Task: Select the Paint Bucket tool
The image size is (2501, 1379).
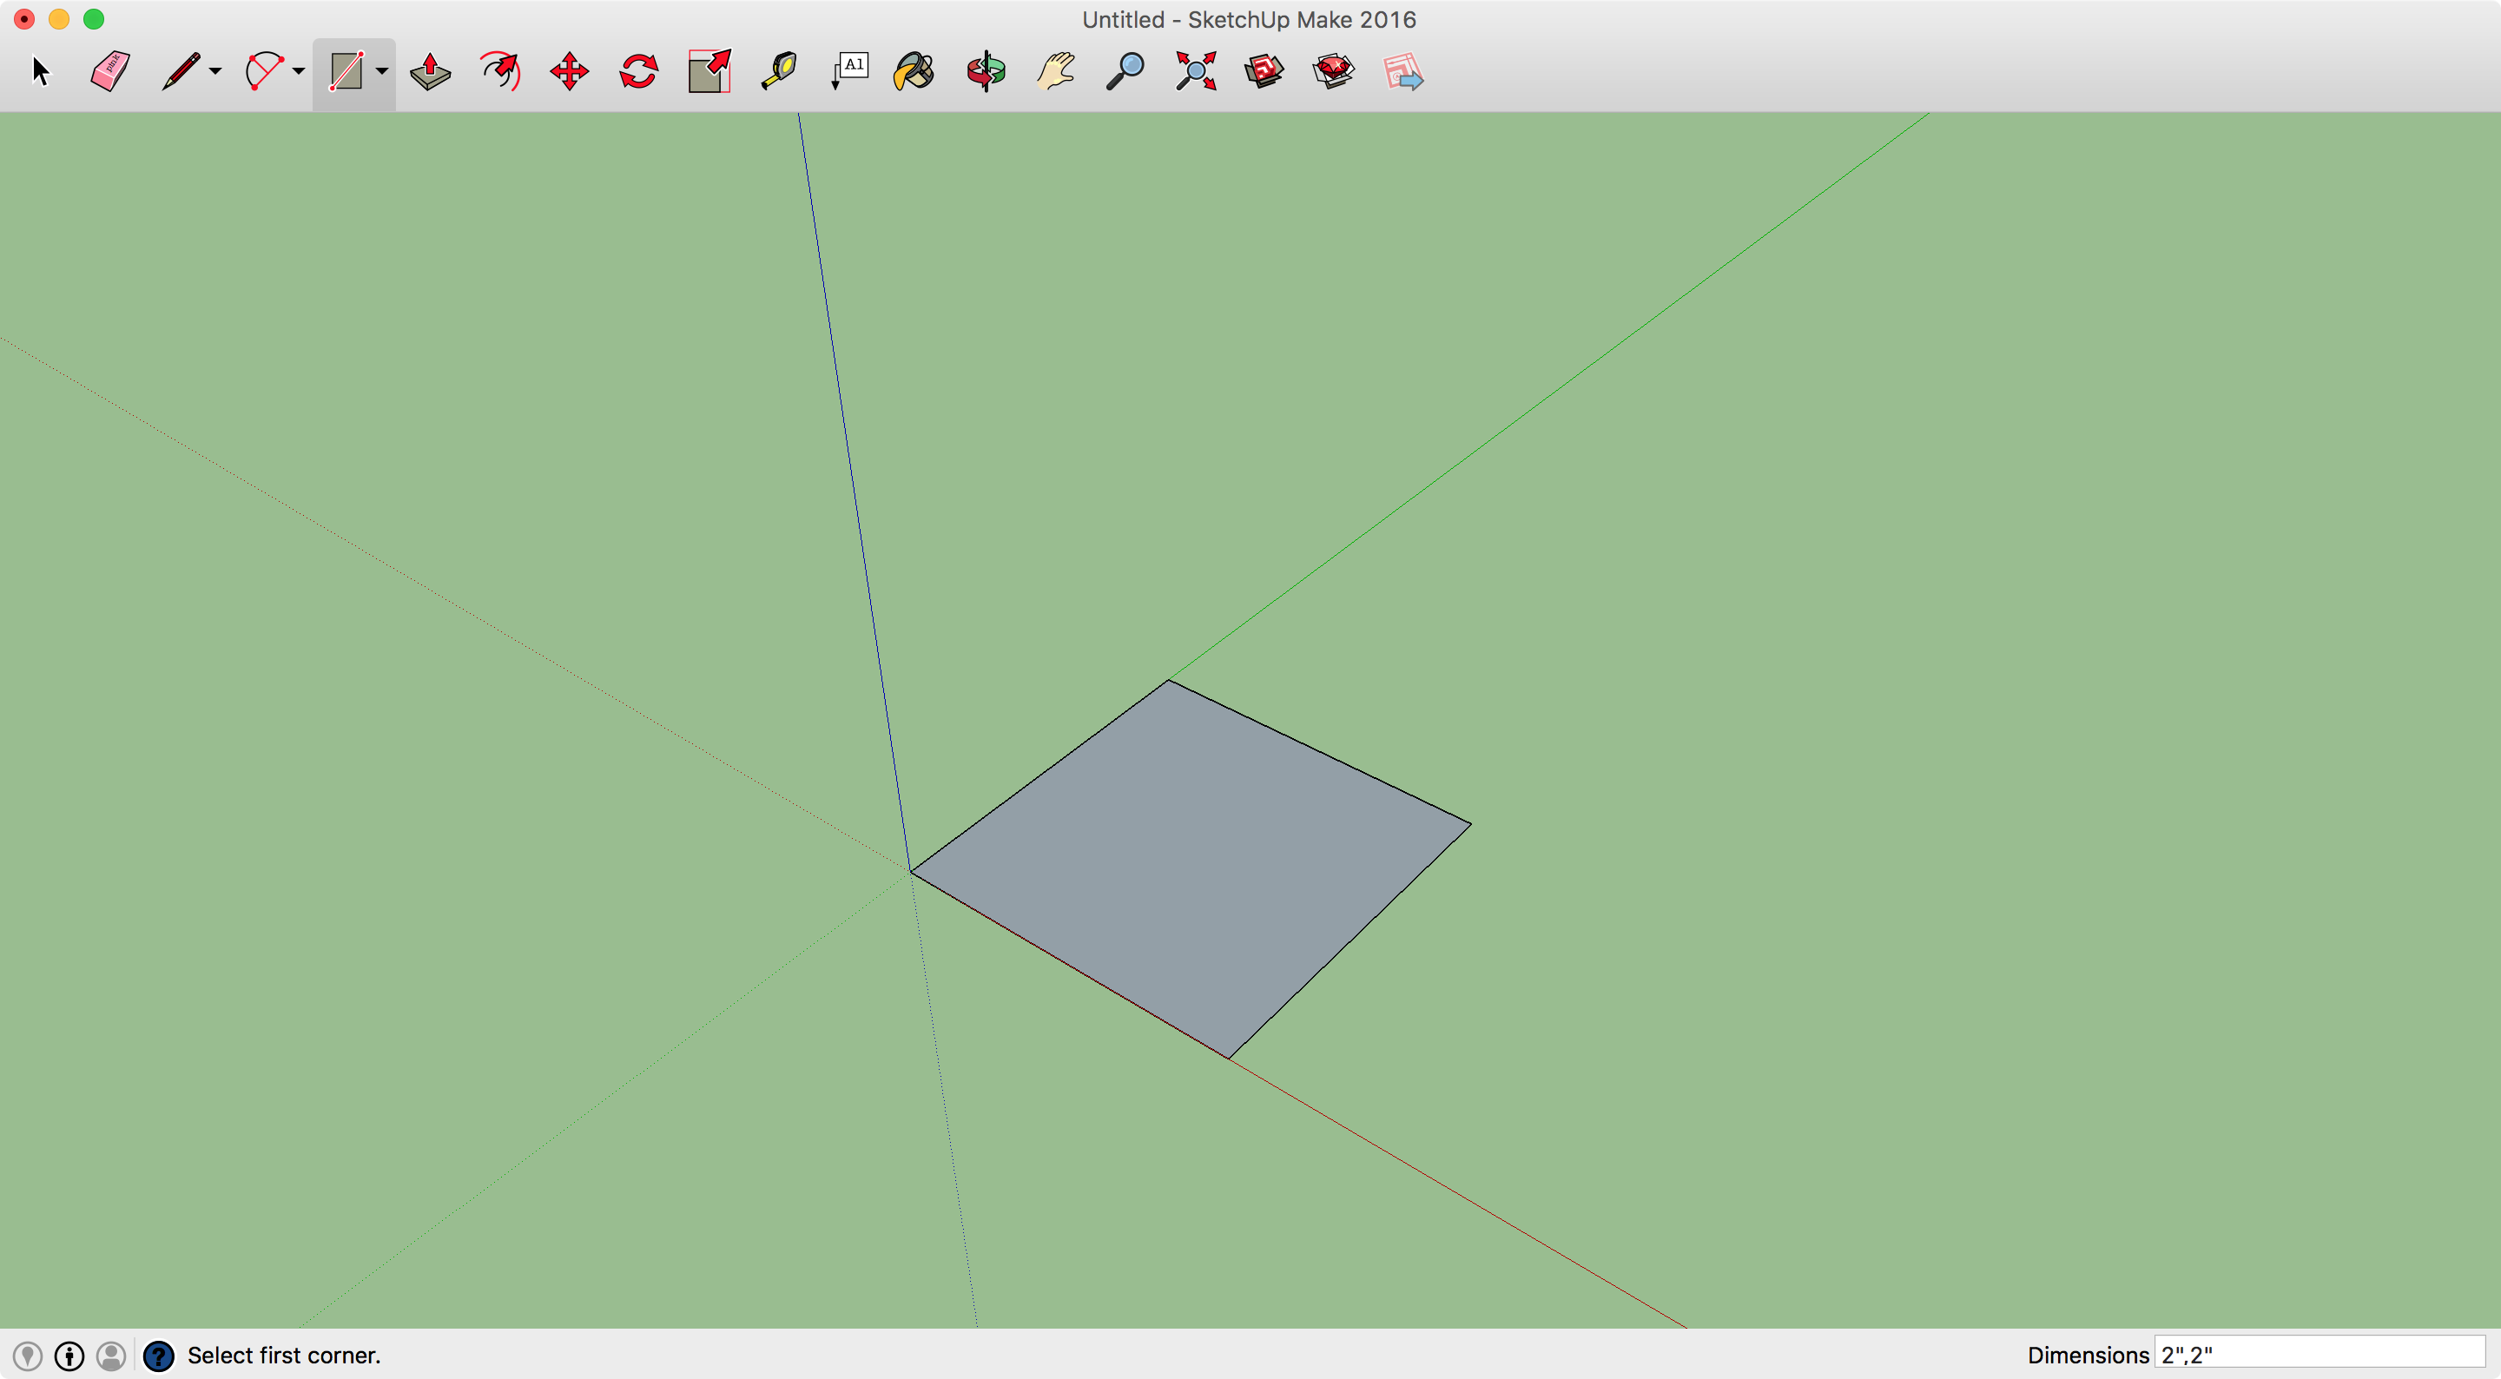Action: [x=914, y=72]
